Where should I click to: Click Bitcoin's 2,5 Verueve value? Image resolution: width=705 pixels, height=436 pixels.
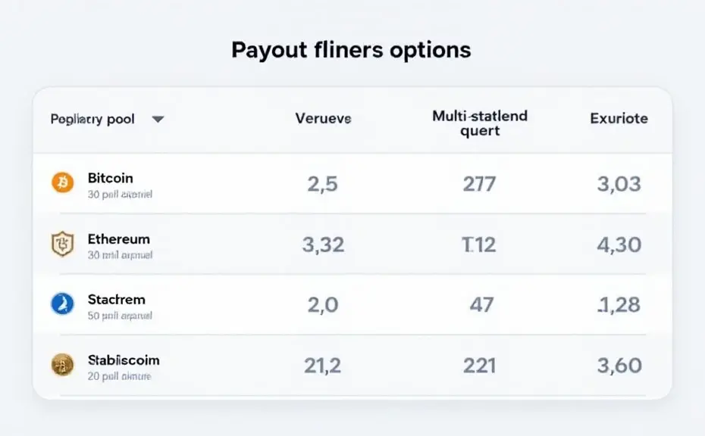tap(322, 184)
